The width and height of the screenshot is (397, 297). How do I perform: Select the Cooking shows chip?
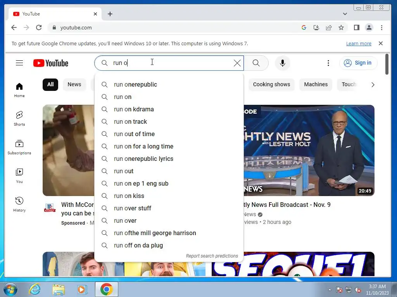point(271,85)
